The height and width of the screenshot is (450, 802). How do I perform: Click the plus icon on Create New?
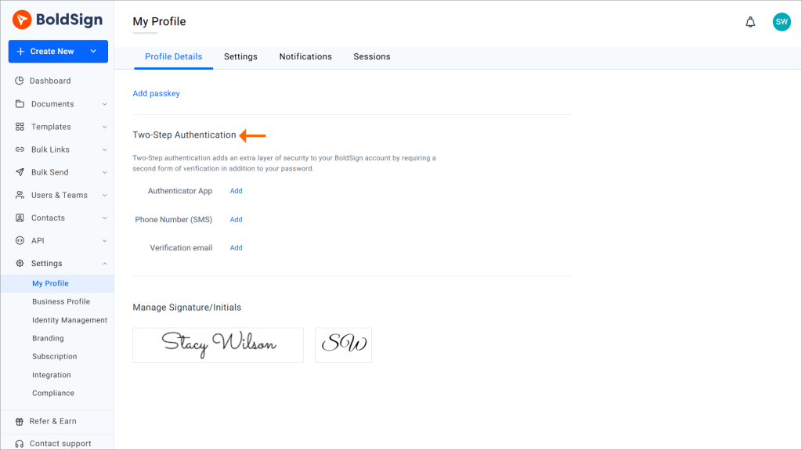20,51
